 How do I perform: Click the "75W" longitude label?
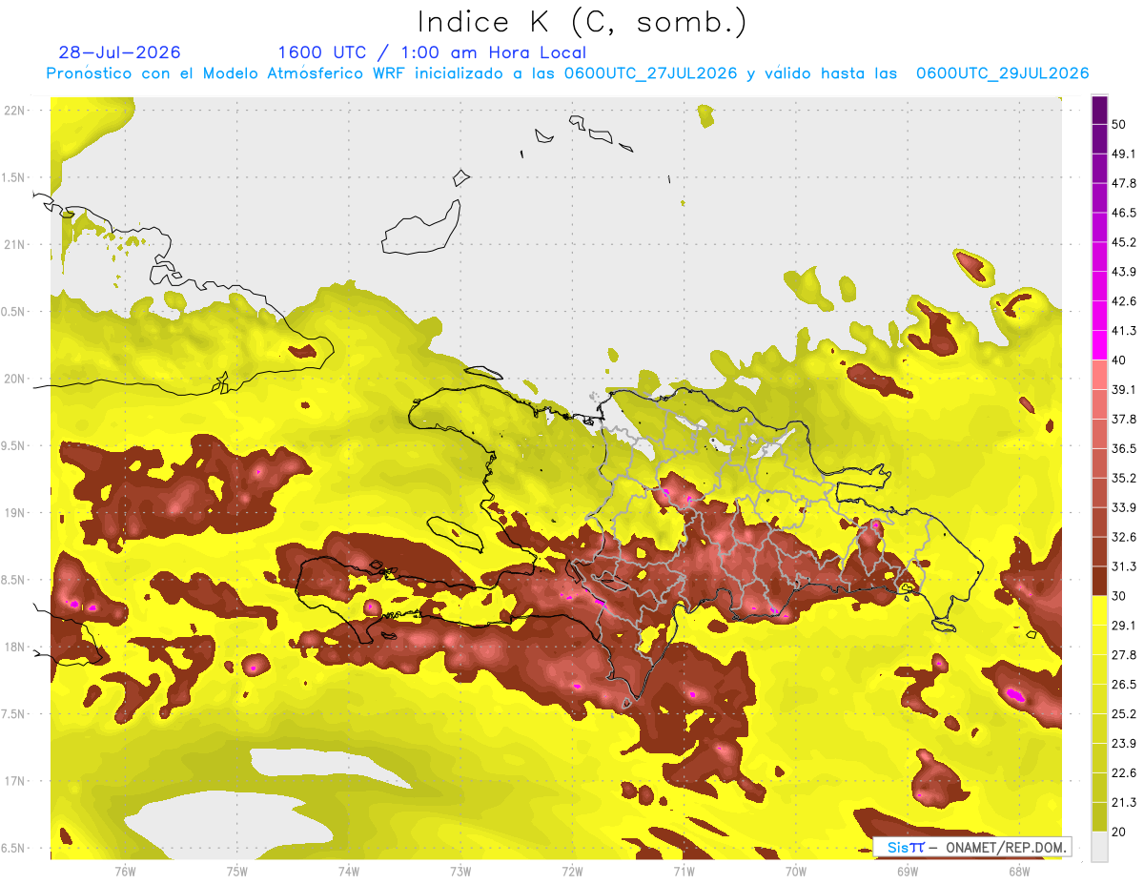(236, 871)
